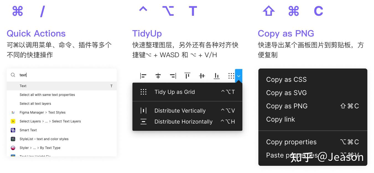Image resolution: width=374 pixels, height=173 pixels.
Task: Align selection to top edges
Action: tap(187, 76)
